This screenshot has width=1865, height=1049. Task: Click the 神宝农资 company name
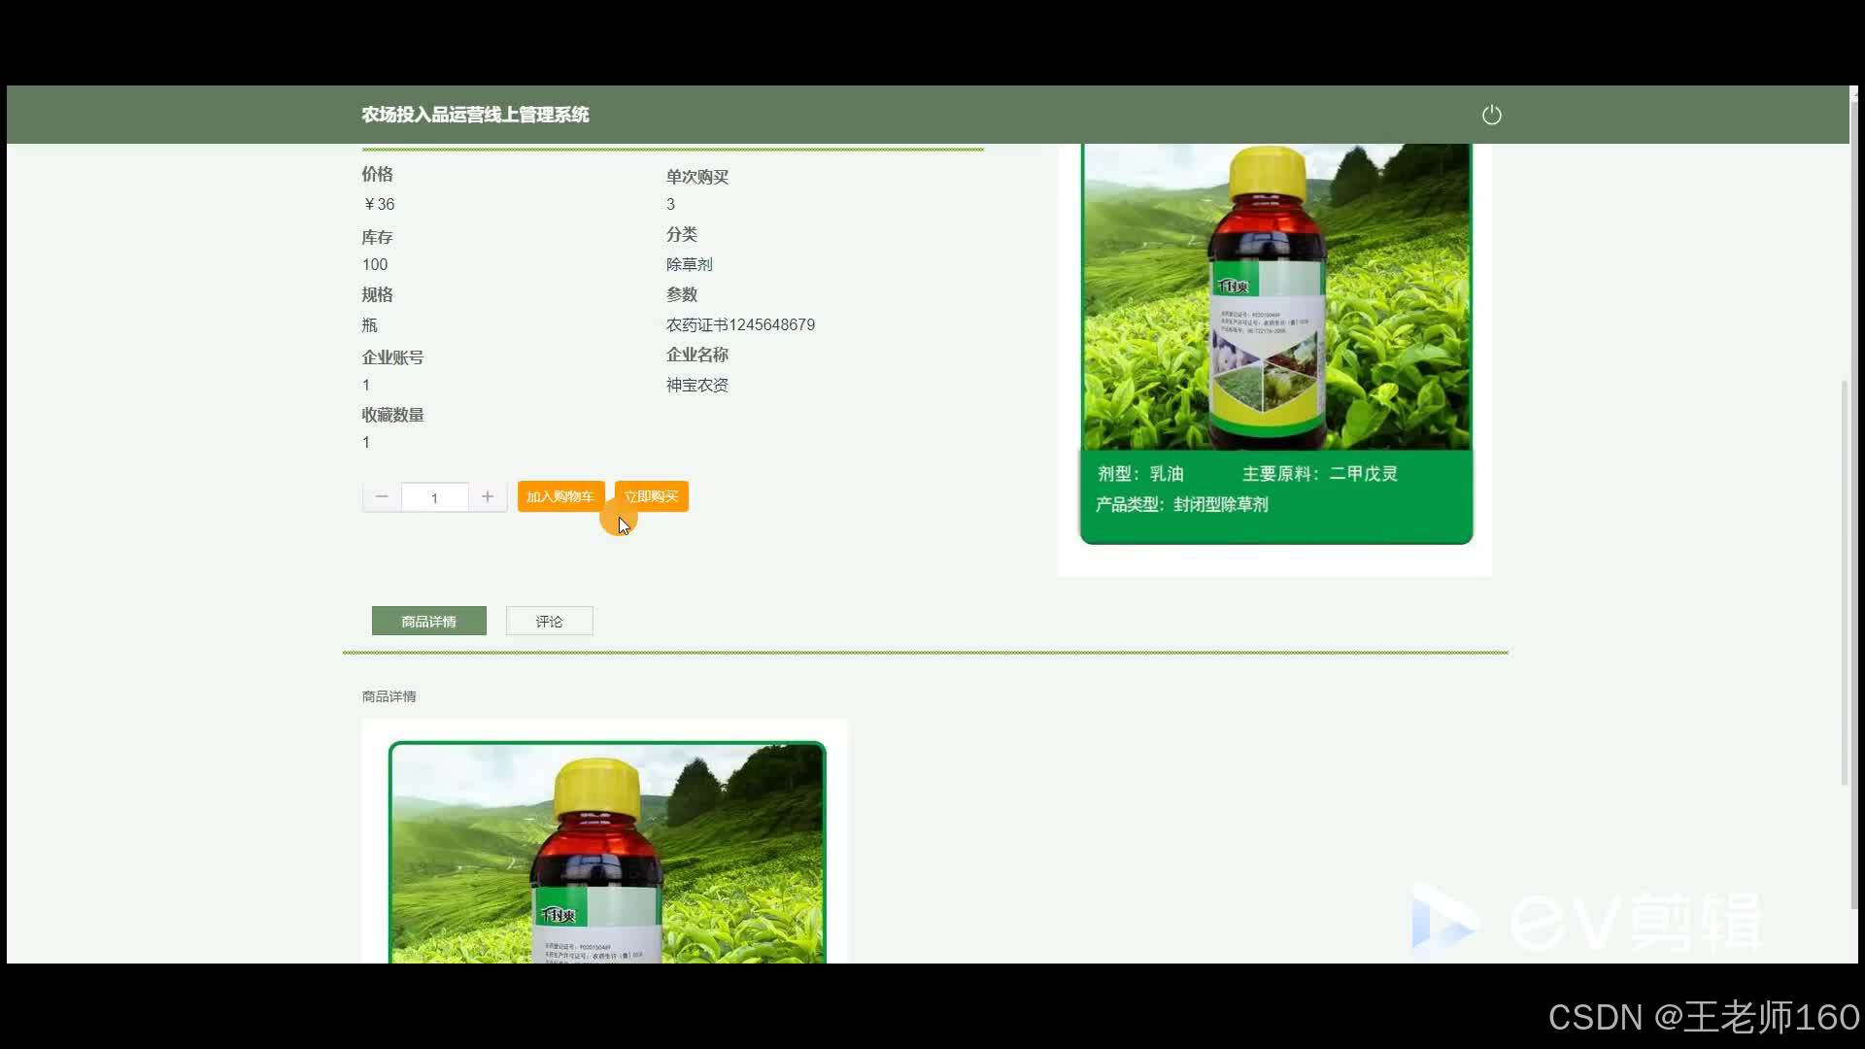[696, 385]
